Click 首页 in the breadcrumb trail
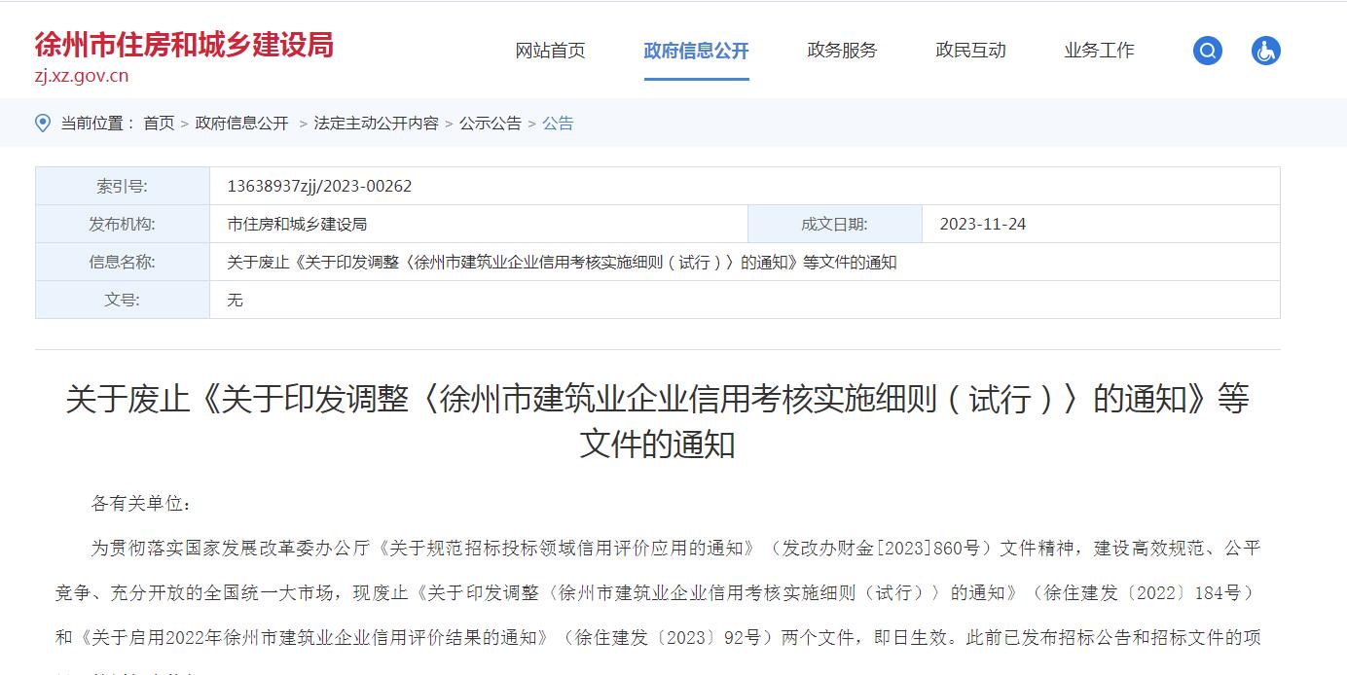Image resolution: width=1347 pixels, height=675 pixels. (159, 124)
